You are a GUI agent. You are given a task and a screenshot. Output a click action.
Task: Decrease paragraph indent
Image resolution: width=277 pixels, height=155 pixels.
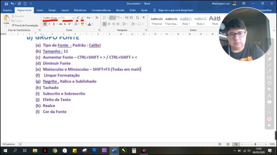(x=126, y=18)
